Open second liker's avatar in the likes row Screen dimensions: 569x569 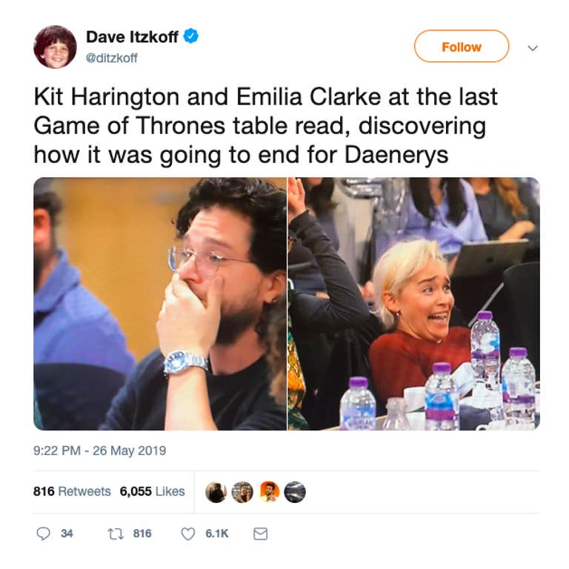[242, 492]
